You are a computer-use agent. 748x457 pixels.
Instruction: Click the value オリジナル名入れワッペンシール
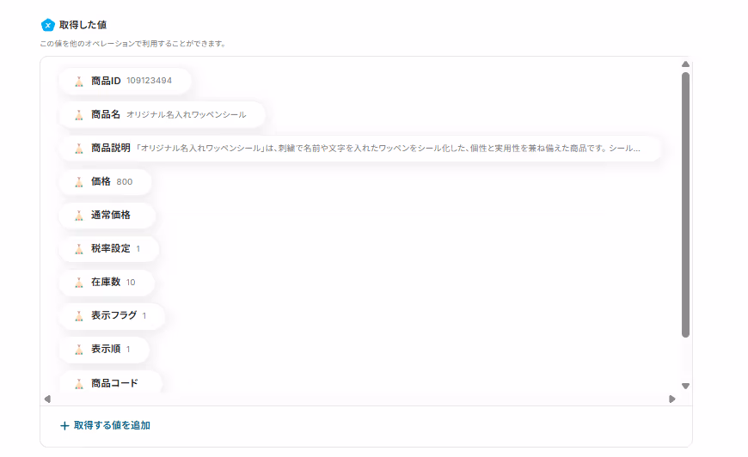tap(186, 115)
